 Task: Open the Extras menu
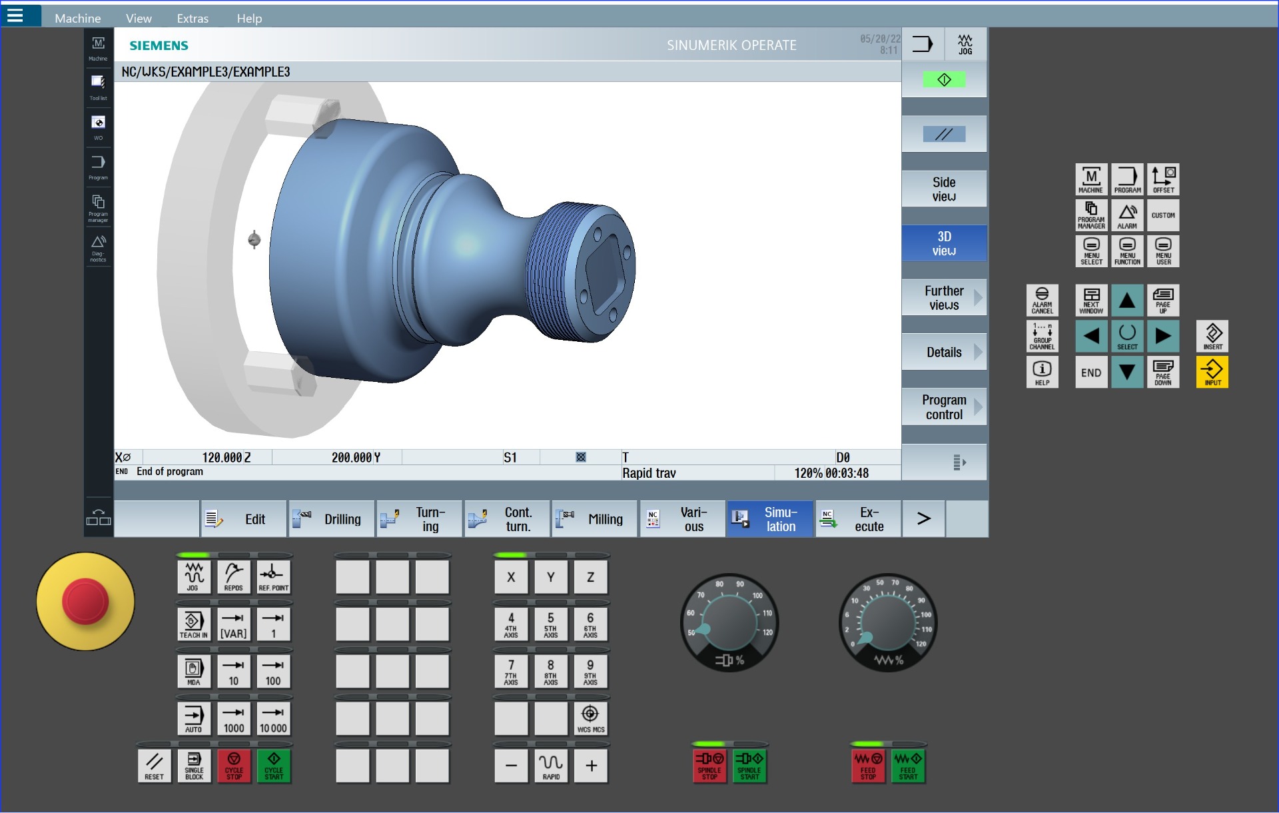point(193,18)
